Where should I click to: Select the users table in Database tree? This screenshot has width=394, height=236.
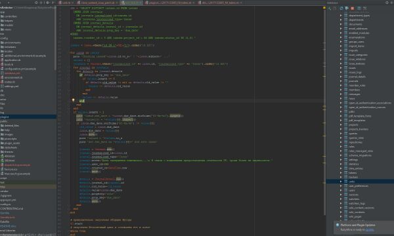point(352,190)
